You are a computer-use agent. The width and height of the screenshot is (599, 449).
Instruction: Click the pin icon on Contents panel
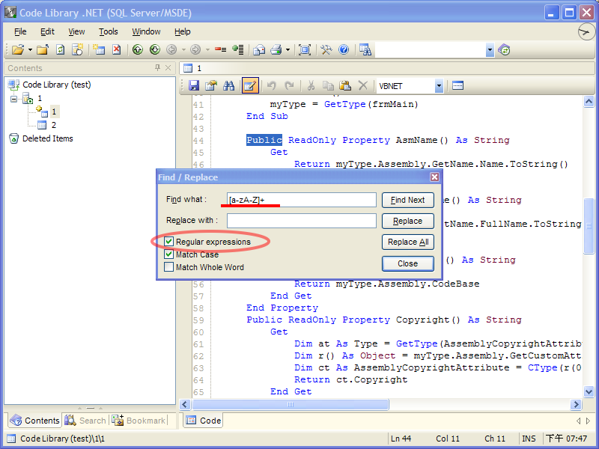point(157,67)
